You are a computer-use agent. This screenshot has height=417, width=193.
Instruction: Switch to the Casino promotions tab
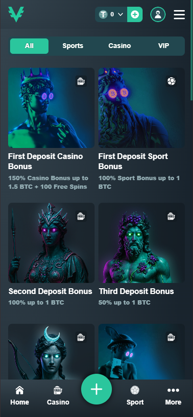coord(120,46)
